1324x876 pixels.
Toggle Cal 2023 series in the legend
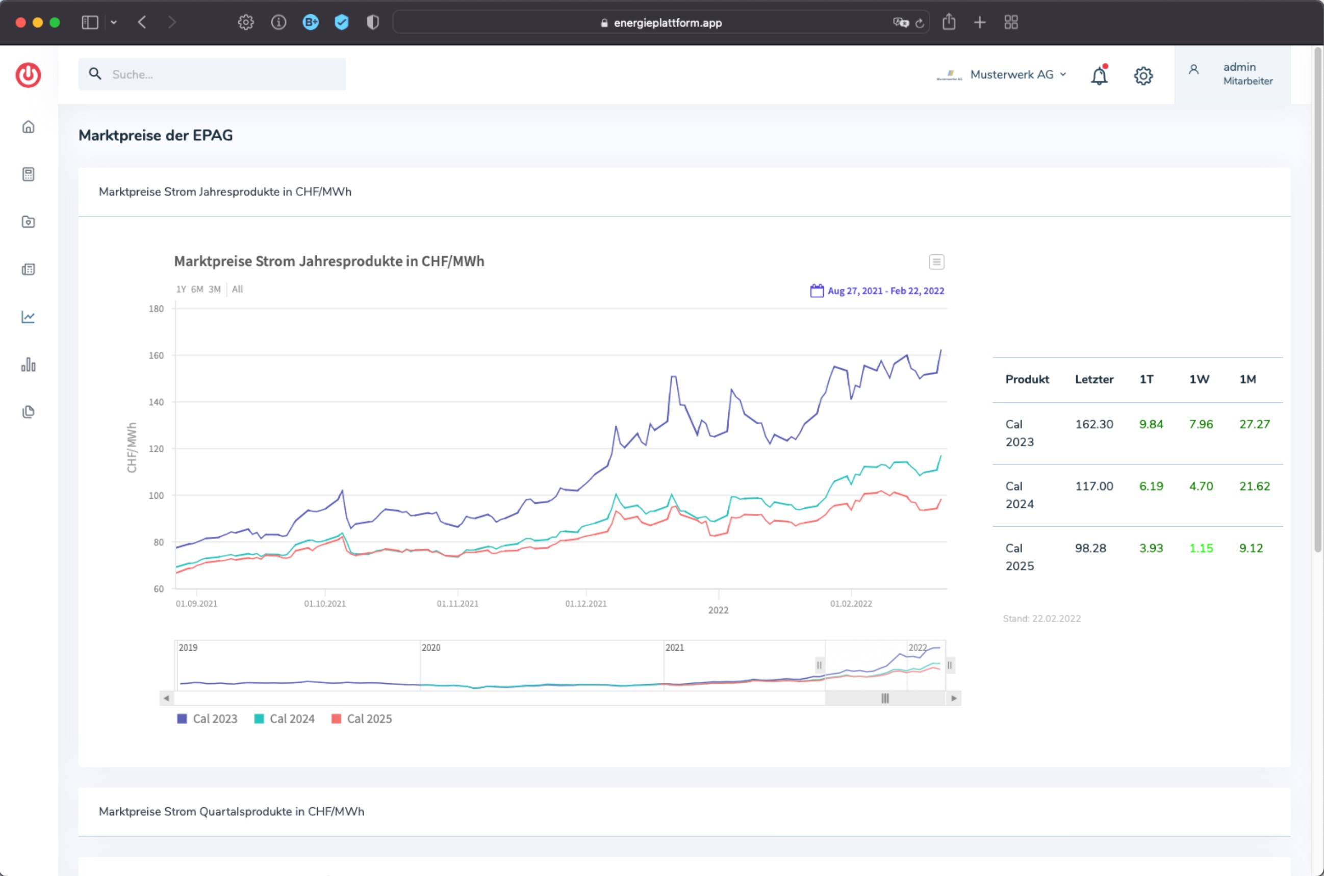click(207, 718)
